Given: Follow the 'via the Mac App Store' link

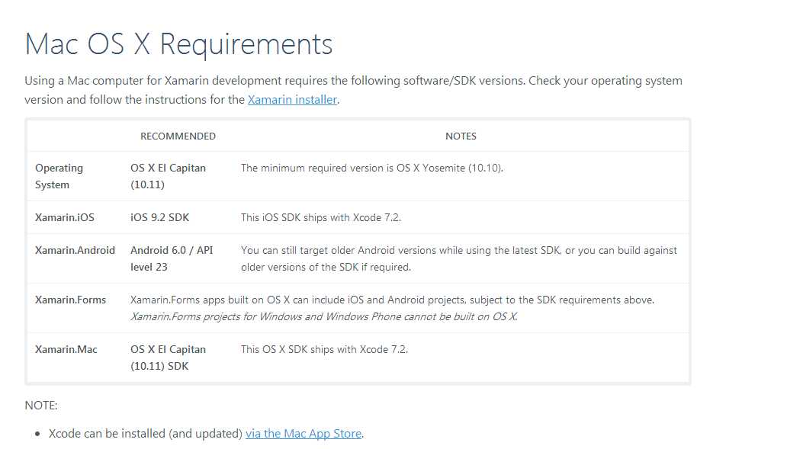Looking at the screenshot, I should coord(304,433).
